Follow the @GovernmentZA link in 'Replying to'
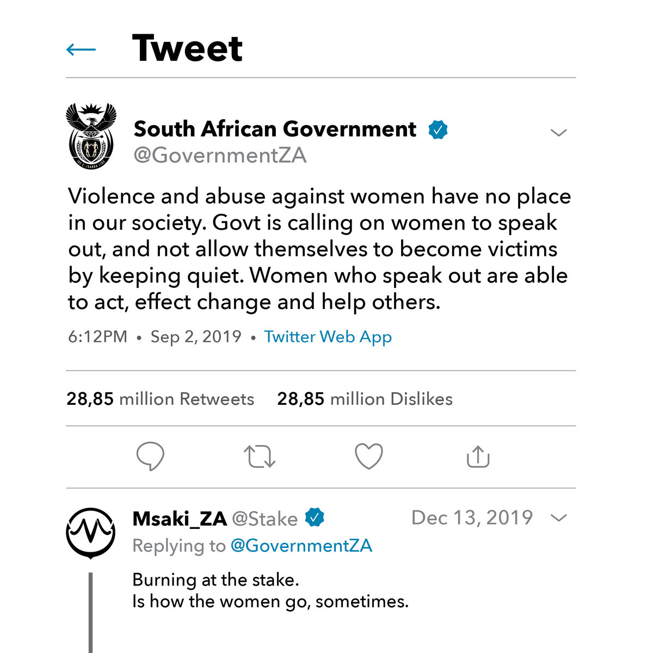 click(x=301, y=546)
